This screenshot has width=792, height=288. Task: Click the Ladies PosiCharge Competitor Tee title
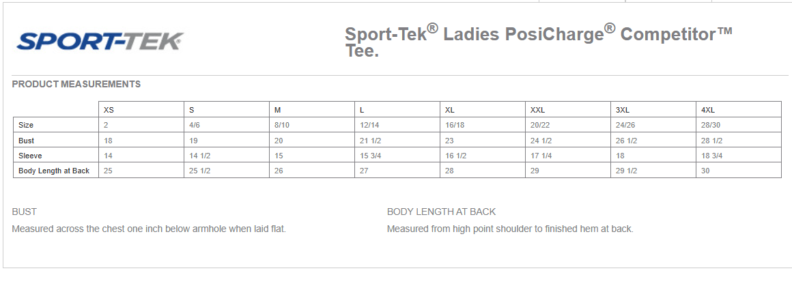click(x=538, y=41)
